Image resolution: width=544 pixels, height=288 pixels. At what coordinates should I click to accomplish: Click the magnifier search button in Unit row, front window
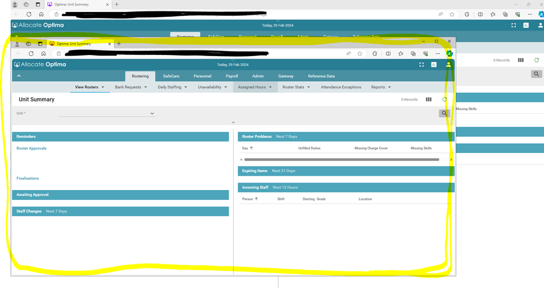pos(444,113)
